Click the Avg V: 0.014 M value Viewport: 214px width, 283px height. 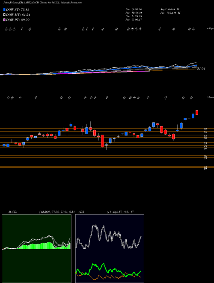click(169, 9)
